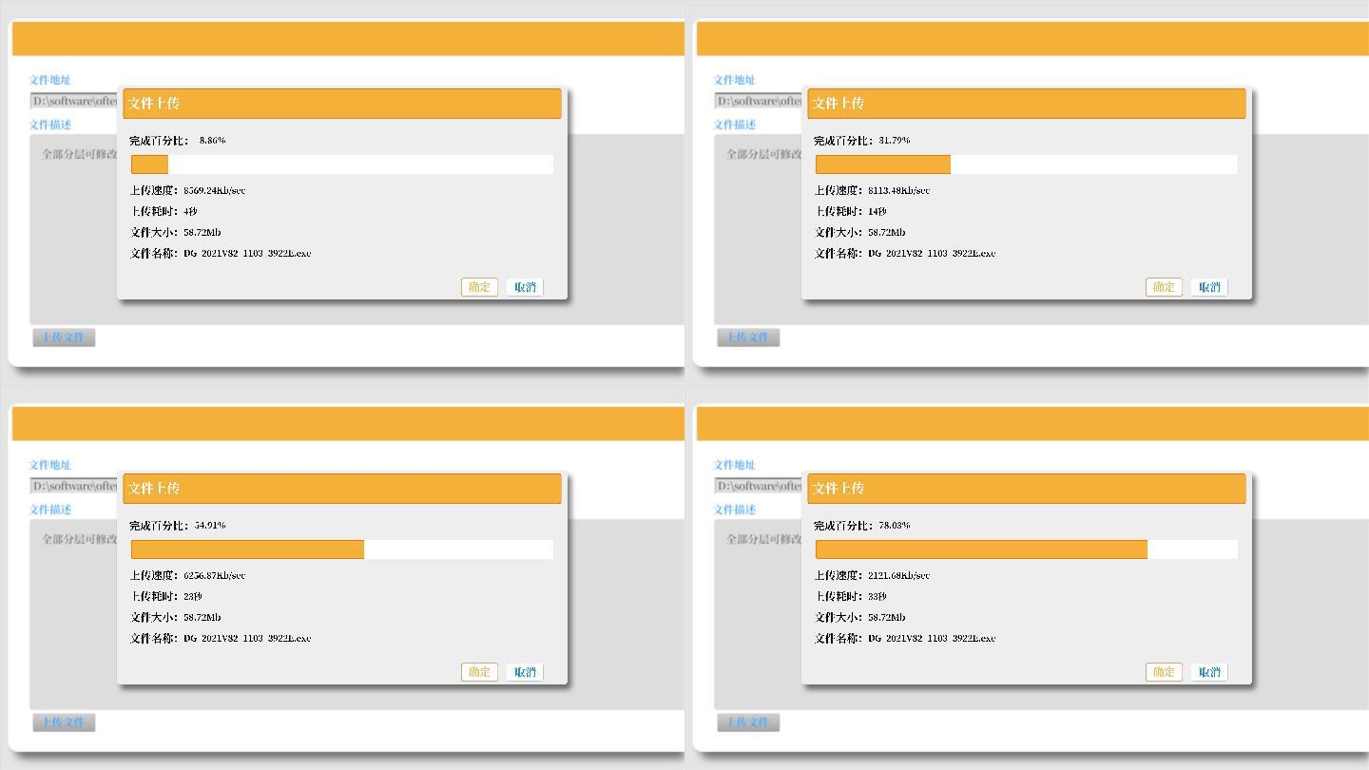Click 取消 in the 8.86% upload dialog
The height and width of the screenshot is (770, 1369).
tap(525, 287)
